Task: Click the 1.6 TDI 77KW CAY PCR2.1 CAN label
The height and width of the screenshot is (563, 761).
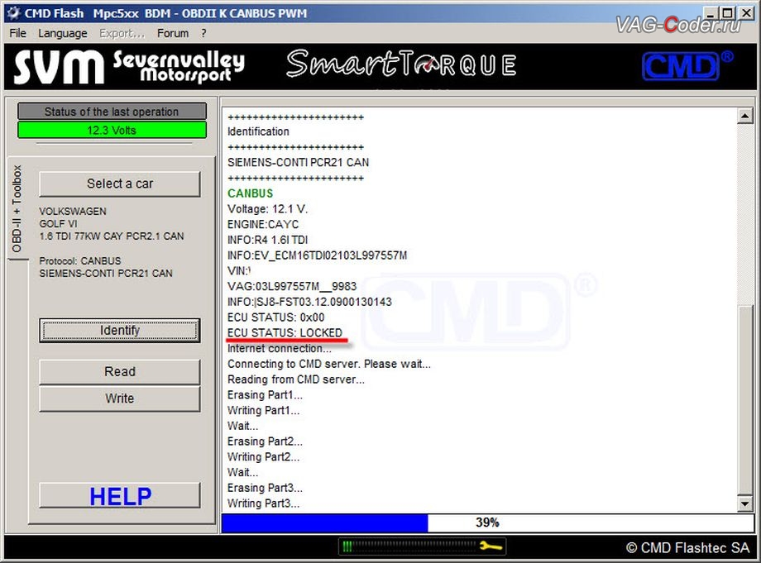Action: coord(112,236)
